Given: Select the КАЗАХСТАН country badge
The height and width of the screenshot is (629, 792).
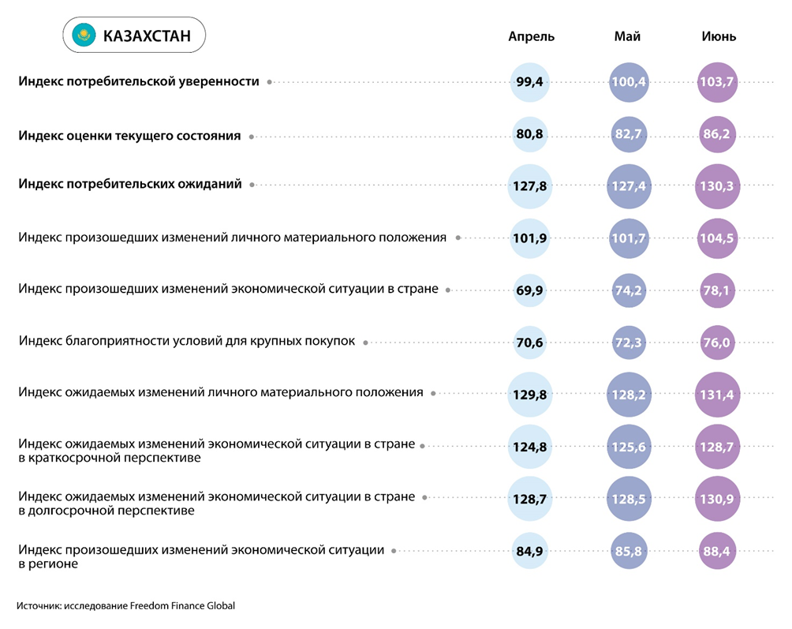Looking at the screenshot, I should [x=133, y=36].
